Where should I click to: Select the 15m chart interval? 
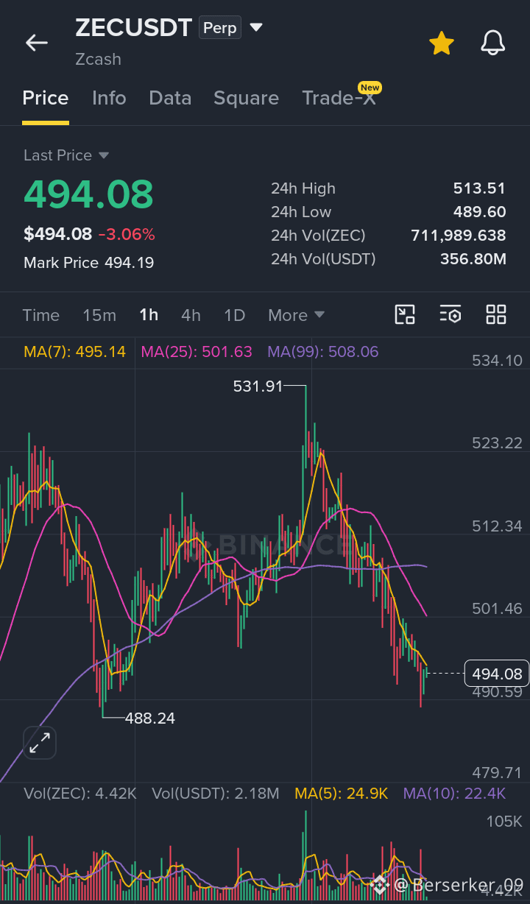pos(99,315)
